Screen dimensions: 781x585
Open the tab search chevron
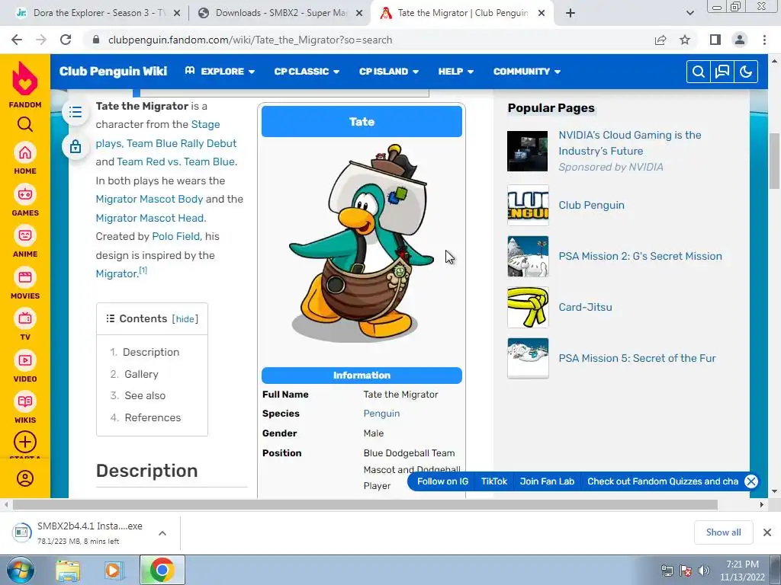689,14
